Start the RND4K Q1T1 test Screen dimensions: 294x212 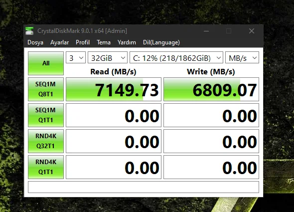pyautogui.click(x=46, y=167)
